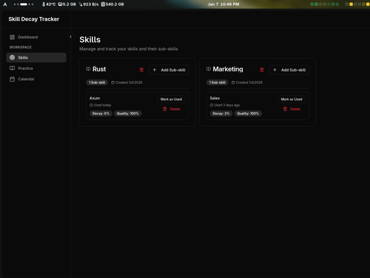Click the book icon beside Marketing
370x278 pixels.
(x=209, y=69)
